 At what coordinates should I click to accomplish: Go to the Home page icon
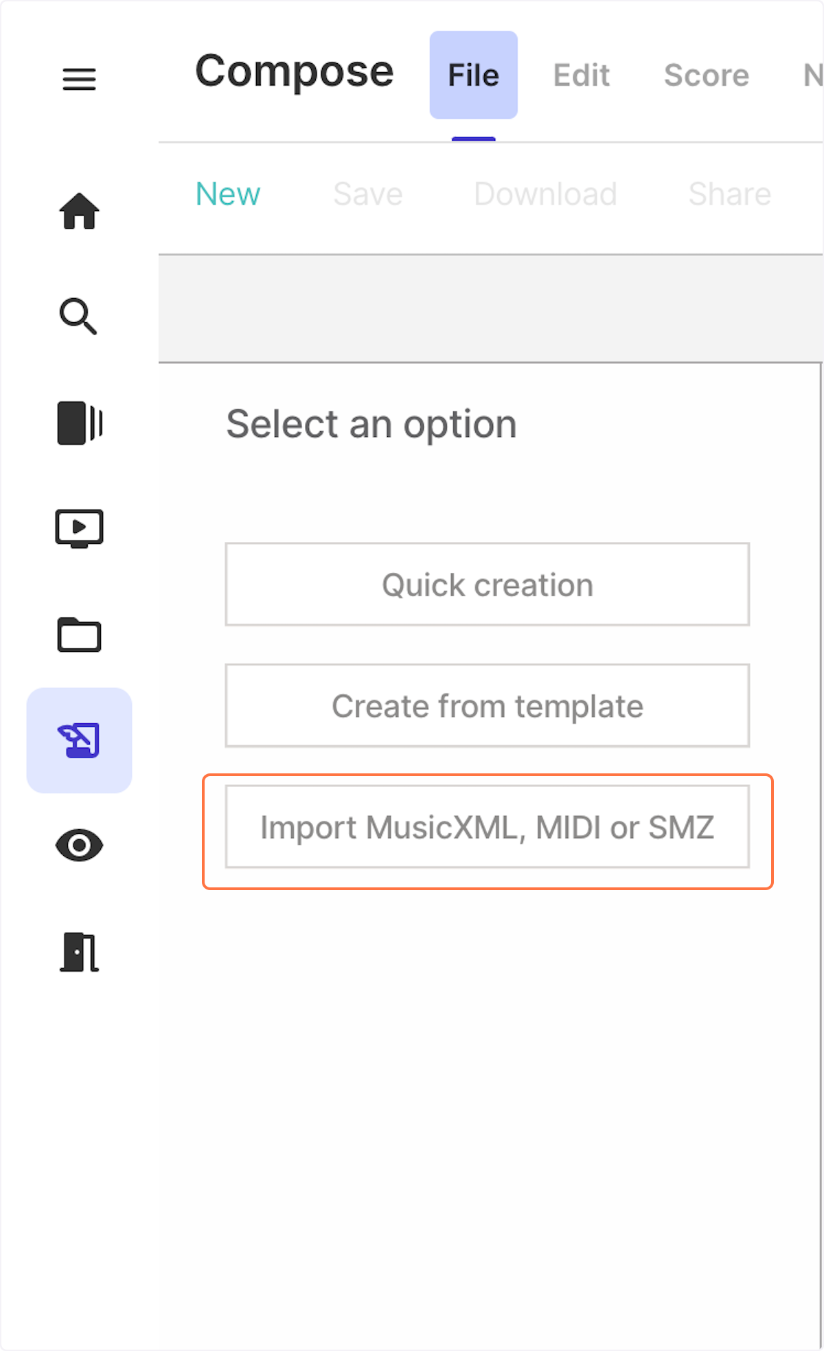(79, 211)
